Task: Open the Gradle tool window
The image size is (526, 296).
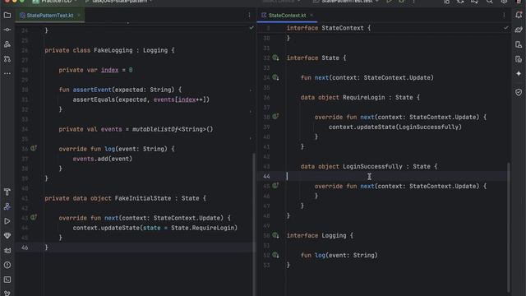Action: click(x=519, y=30)
